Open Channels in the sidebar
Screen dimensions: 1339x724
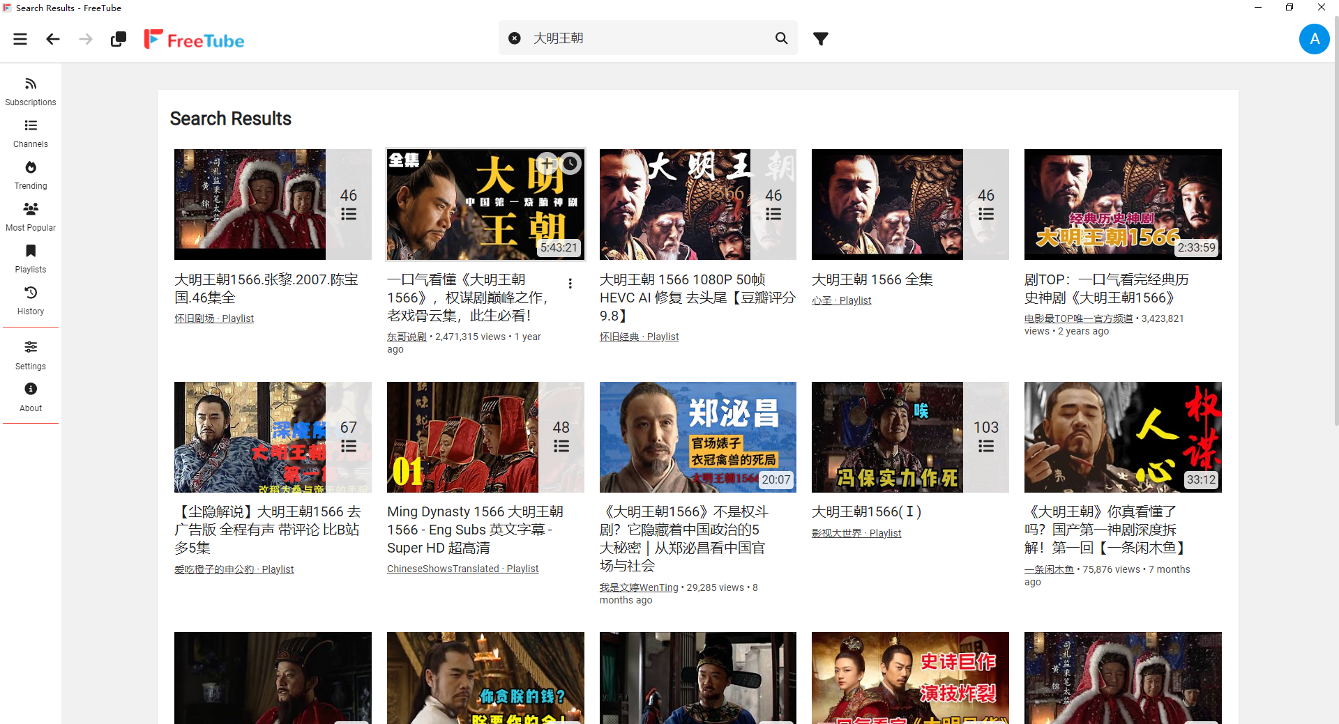pos(31,134)
